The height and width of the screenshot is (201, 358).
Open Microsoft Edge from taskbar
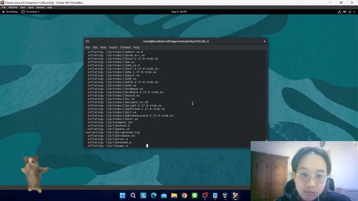tap(154, 195)
